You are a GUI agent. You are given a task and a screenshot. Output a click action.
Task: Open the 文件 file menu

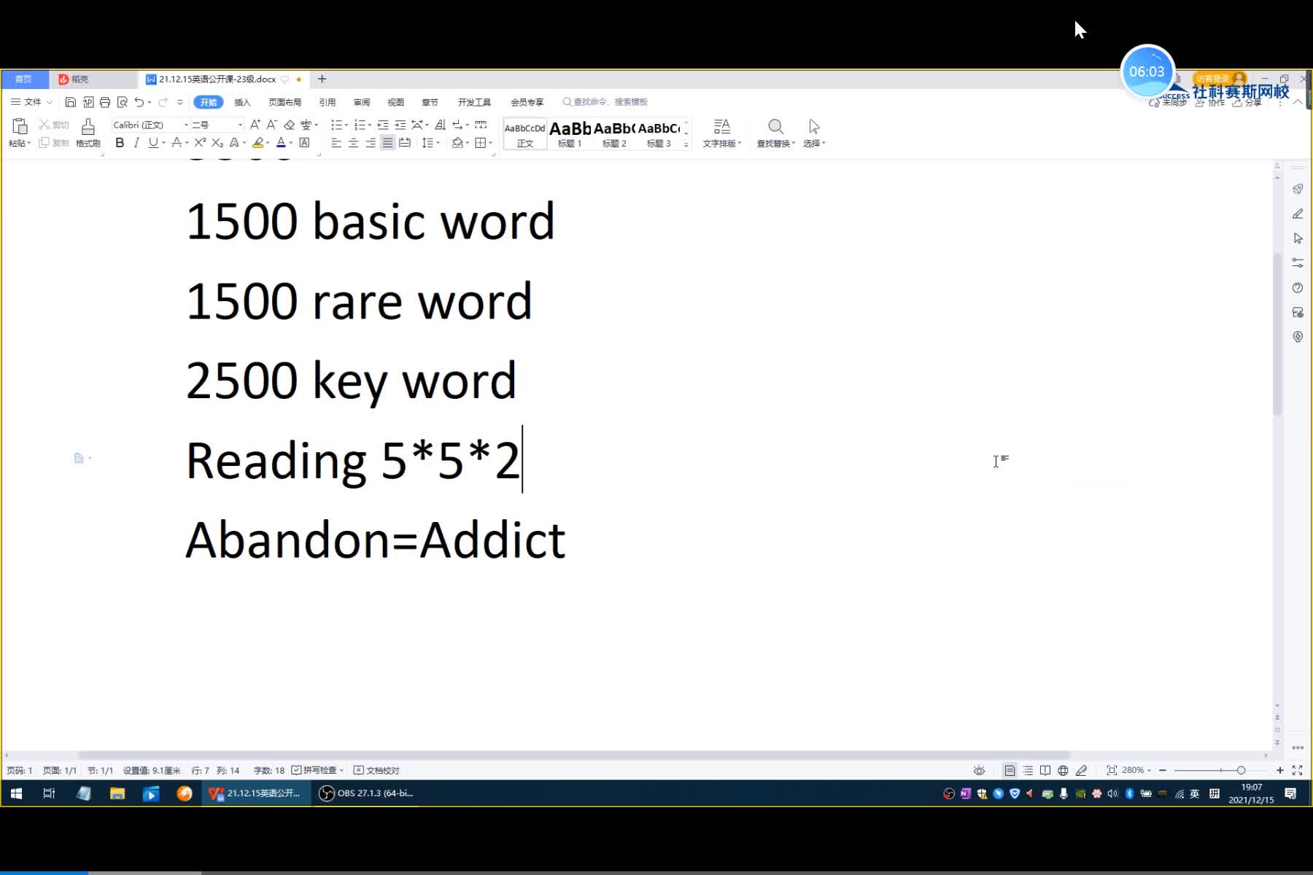click(x=32, y=102)
